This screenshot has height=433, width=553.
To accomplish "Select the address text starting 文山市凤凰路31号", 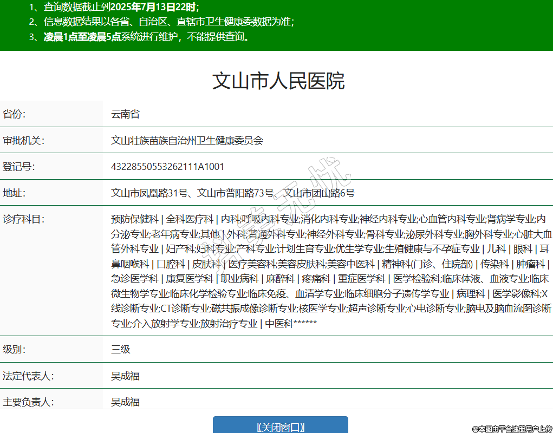I will pos(233,193).
